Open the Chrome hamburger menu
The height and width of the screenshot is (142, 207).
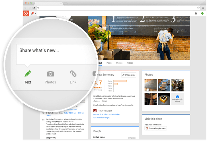[203, 8]
